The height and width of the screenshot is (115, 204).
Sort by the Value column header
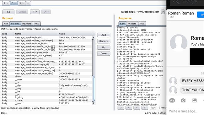click(75, 34)
